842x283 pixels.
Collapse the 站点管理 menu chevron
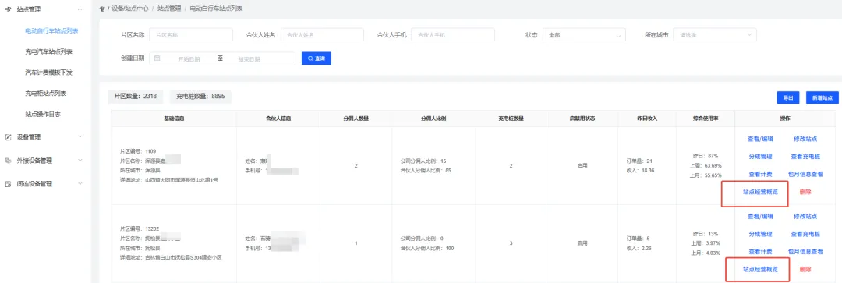pyautogui.click(x=80, y=9)
